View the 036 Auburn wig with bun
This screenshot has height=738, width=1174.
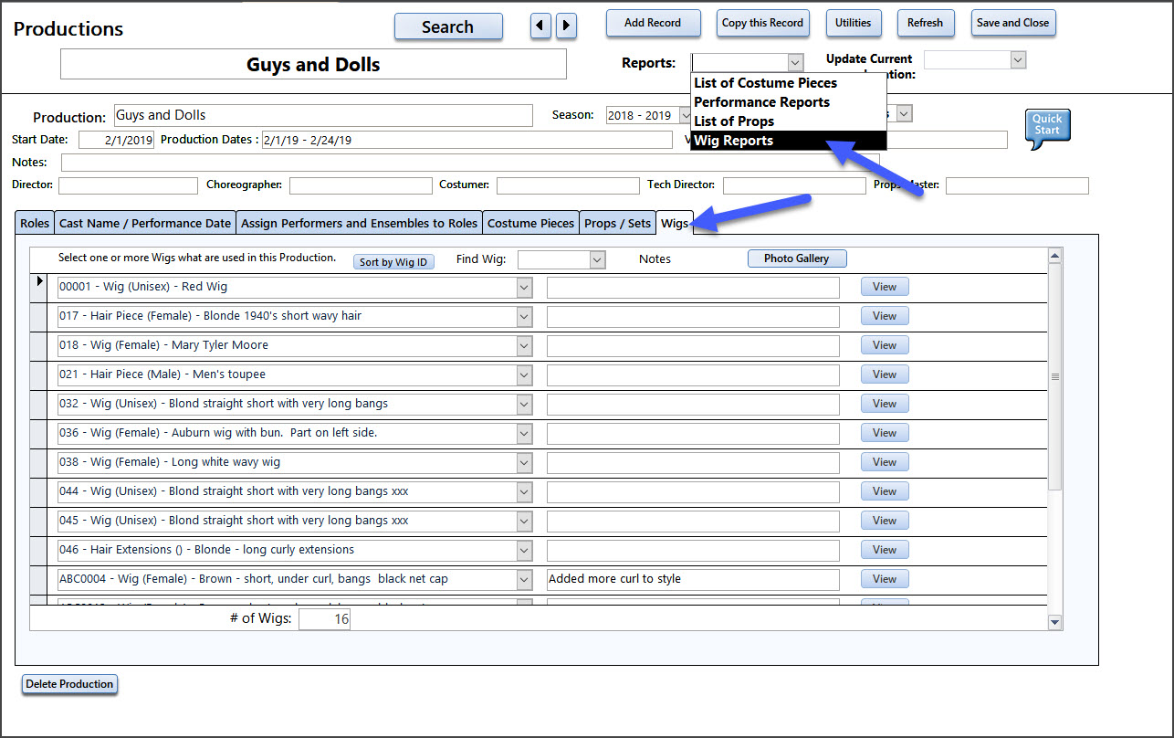[x=885, y=433]
